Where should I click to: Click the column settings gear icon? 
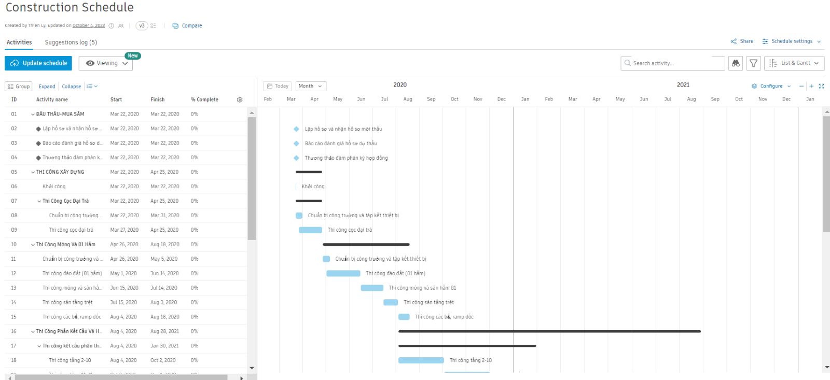point(240,100)
